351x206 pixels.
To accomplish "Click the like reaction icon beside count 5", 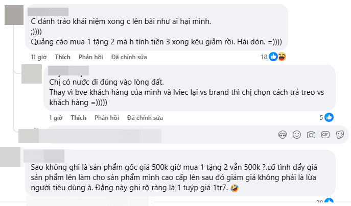I will tap(329, 117).
